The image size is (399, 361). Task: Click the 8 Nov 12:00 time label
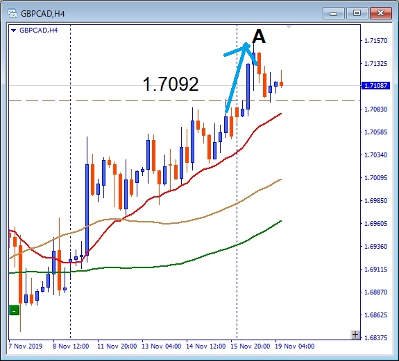click(71, 346)
